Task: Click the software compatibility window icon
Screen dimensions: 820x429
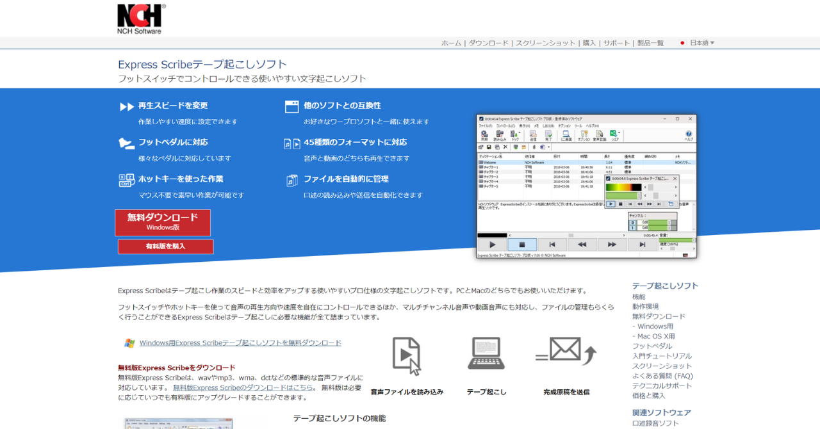Action: click(x=291, y=106)
